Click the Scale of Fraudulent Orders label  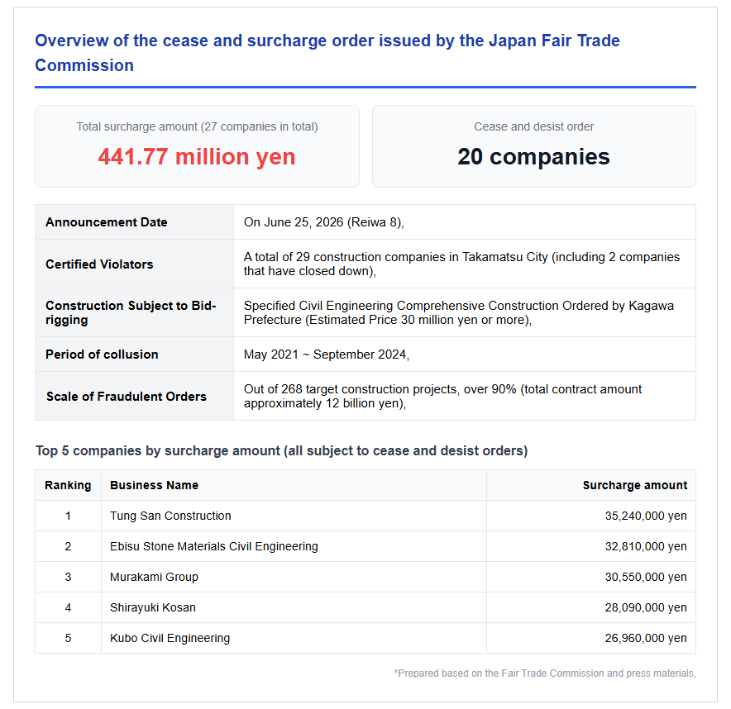[127, 397]
